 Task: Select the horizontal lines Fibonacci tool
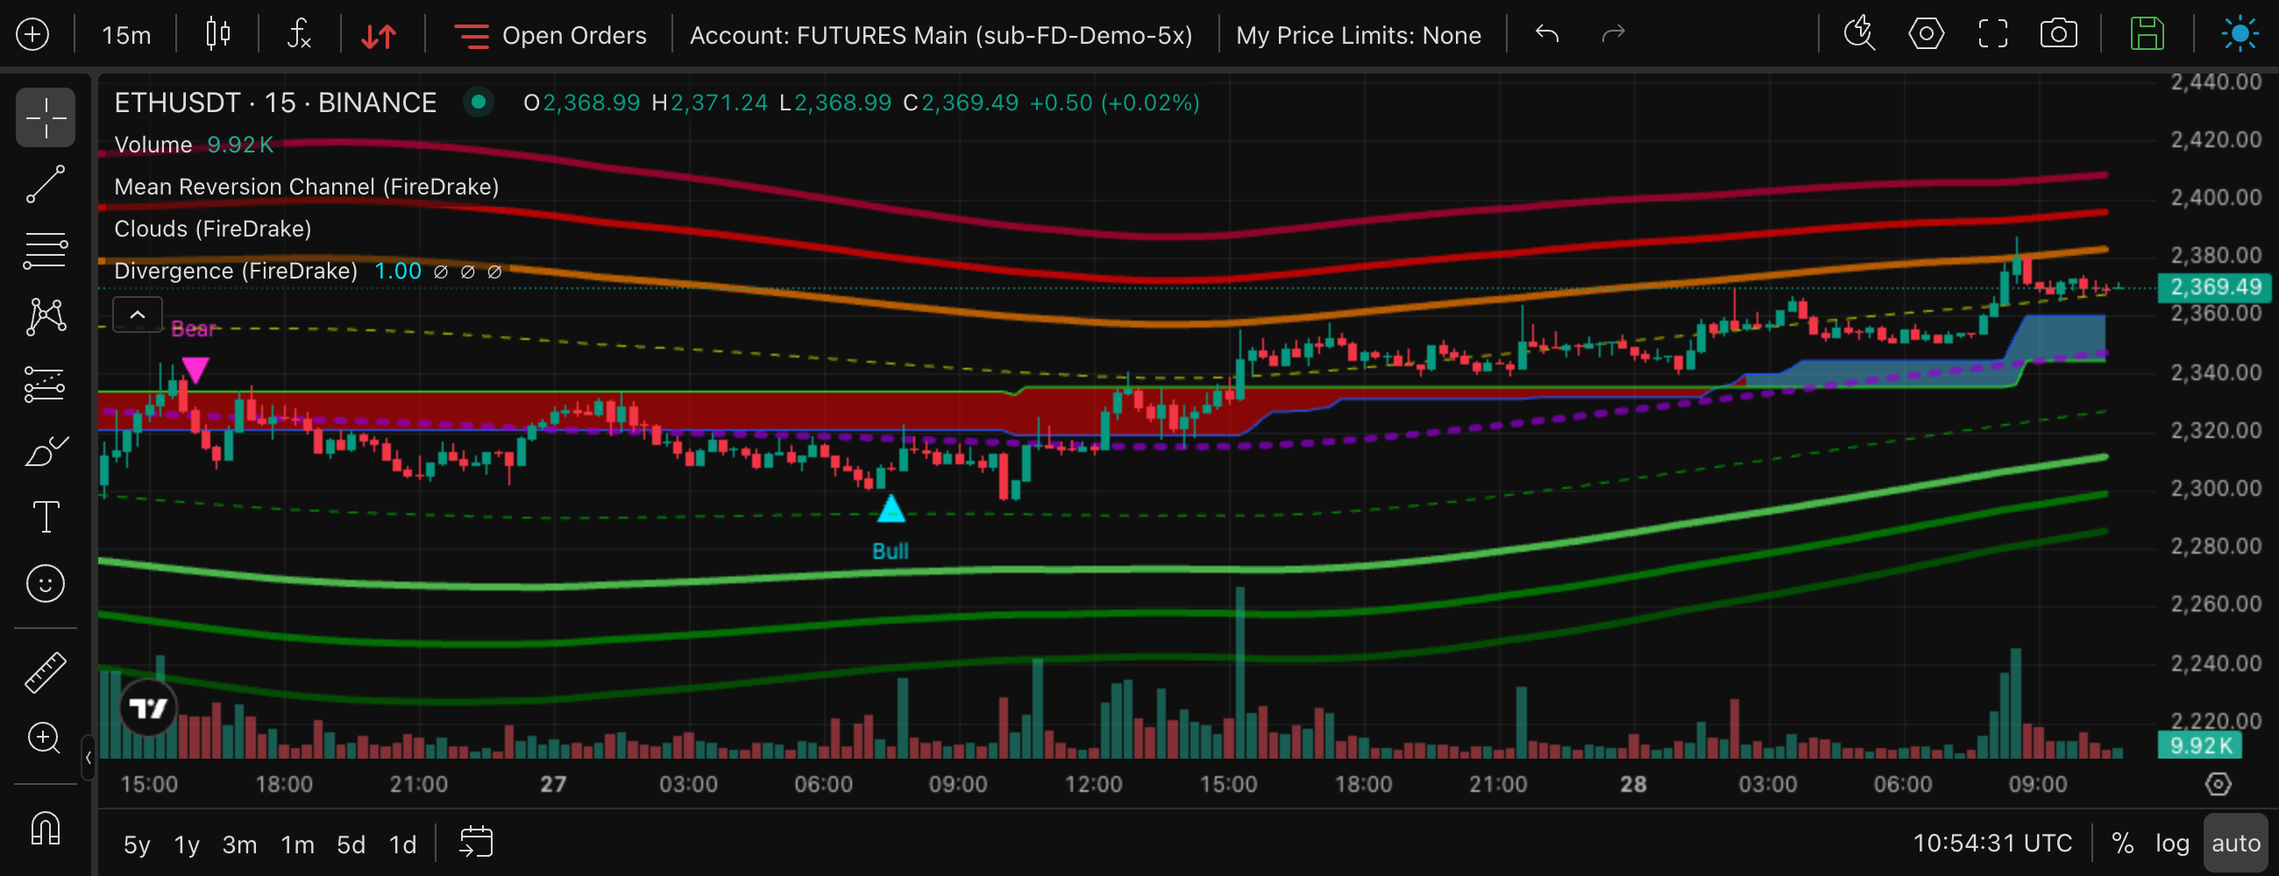point(45,251)
